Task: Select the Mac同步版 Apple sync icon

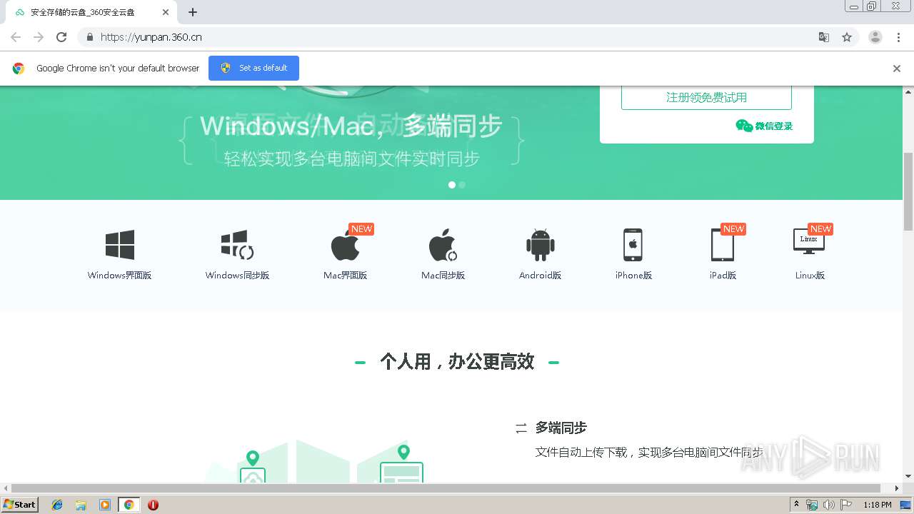Action: coord(443,245)
